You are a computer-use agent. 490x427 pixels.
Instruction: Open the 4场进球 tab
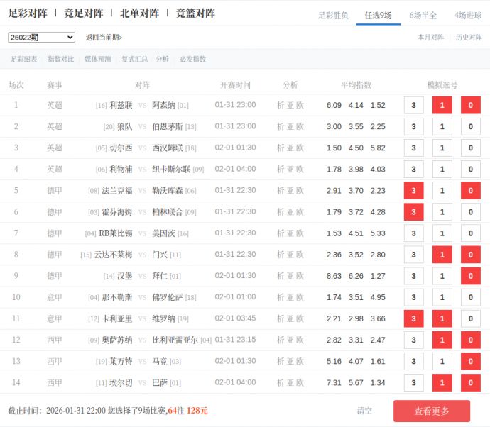(x=468, y=15)
